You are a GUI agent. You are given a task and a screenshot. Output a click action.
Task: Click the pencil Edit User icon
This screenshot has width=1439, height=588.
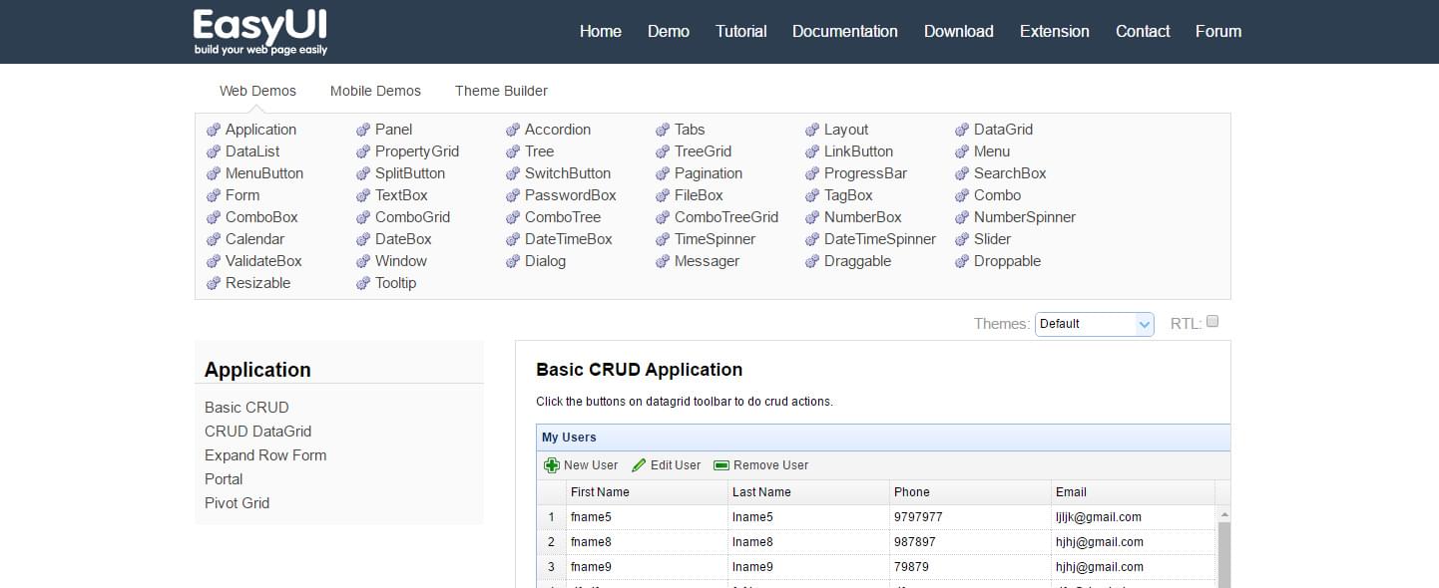pos(639,465)
